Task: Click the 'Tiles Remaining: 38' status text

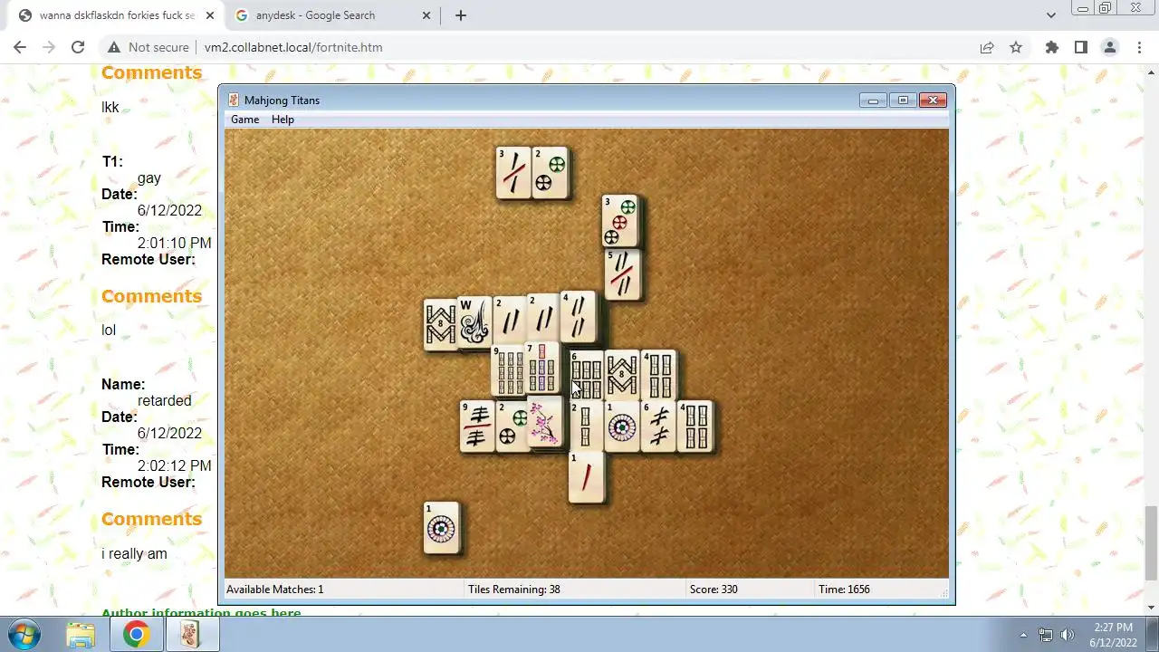Action: point(513,590)
